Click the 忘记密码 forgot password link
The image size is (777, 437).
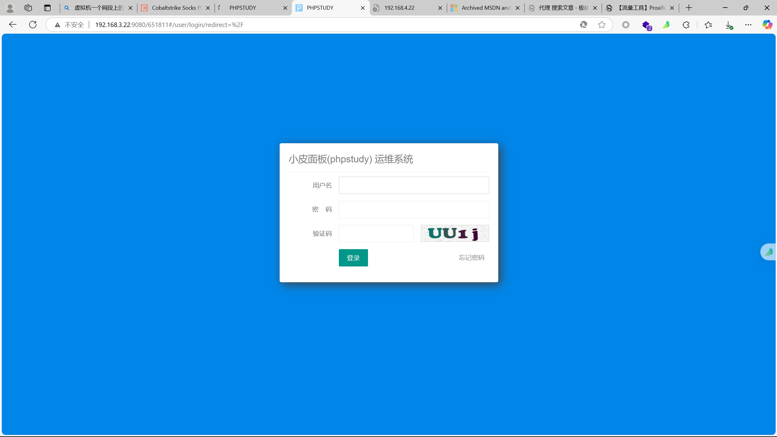(471, 258)
